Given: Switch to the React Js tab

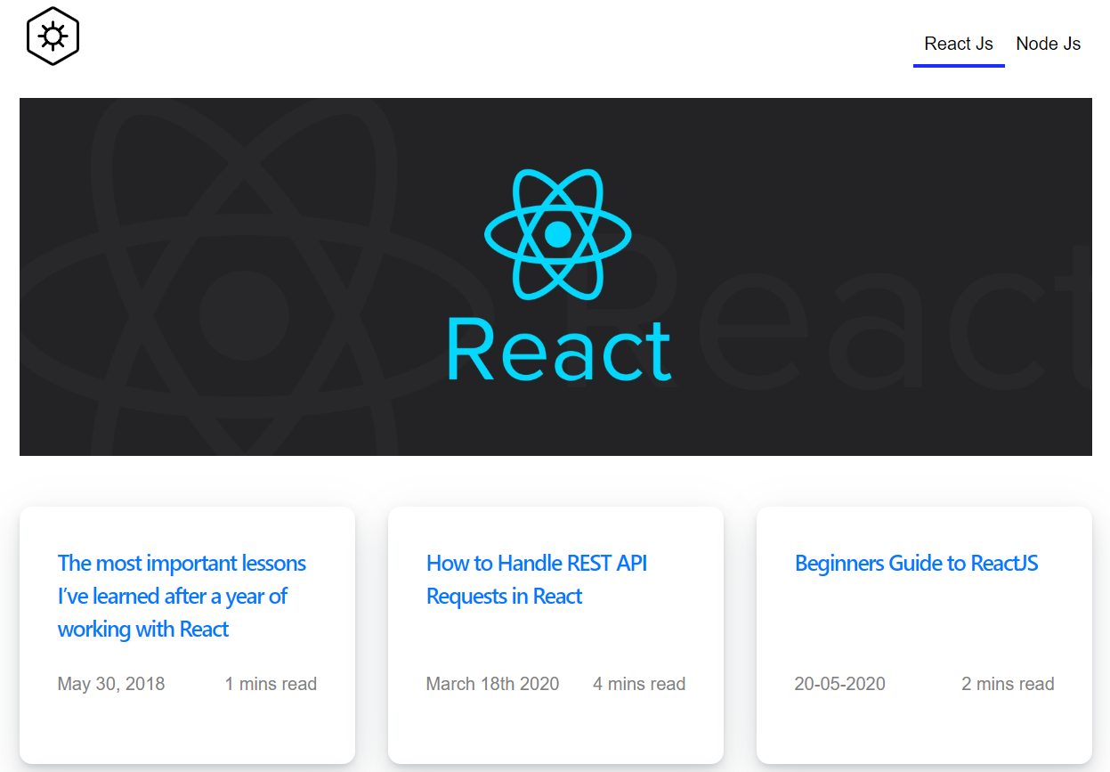Looking at the screenshot, I should tap(959, 44).
